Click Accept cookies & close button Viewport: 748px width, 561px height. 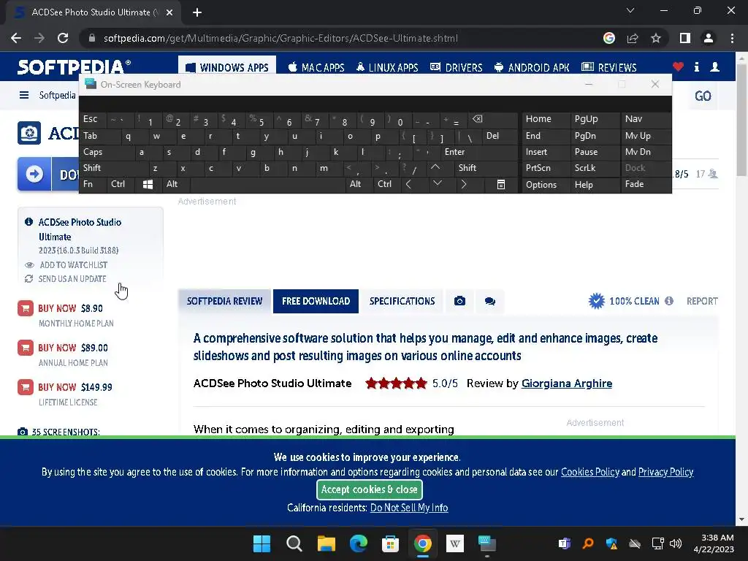pos(369,489)
